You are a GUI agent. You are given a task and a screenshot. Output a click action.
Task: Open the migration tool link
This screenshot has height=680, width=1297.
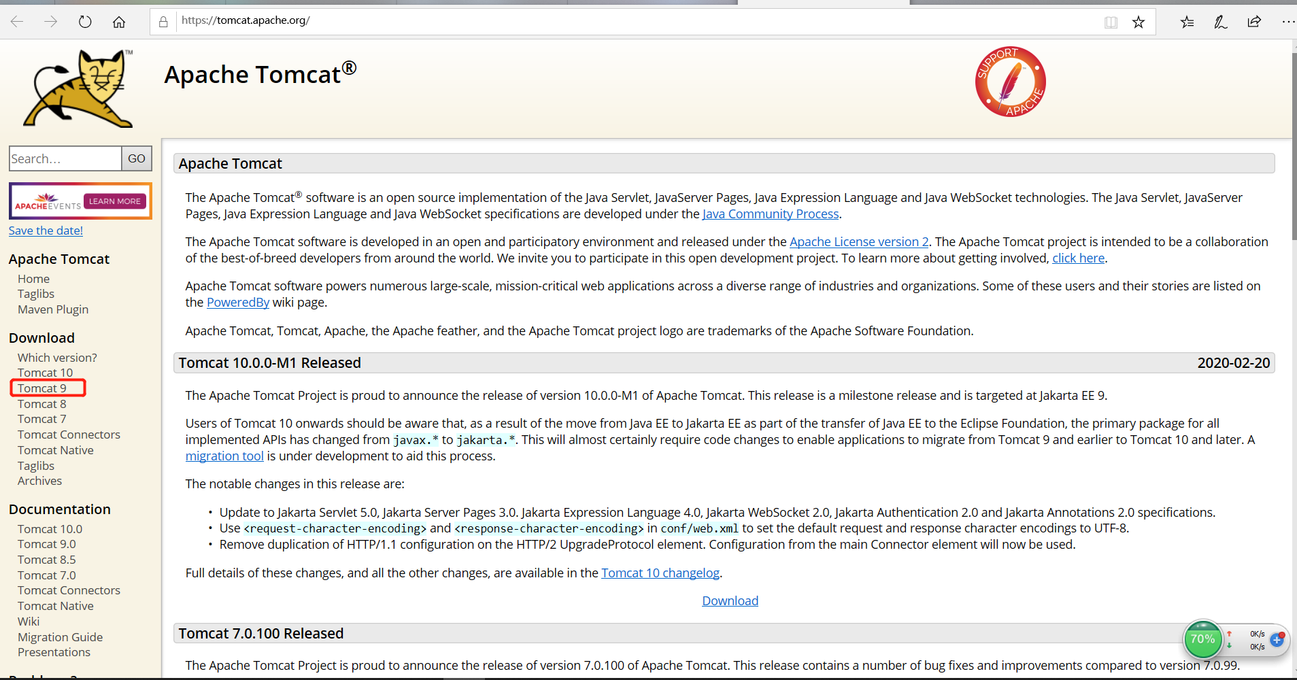point(224,456)
